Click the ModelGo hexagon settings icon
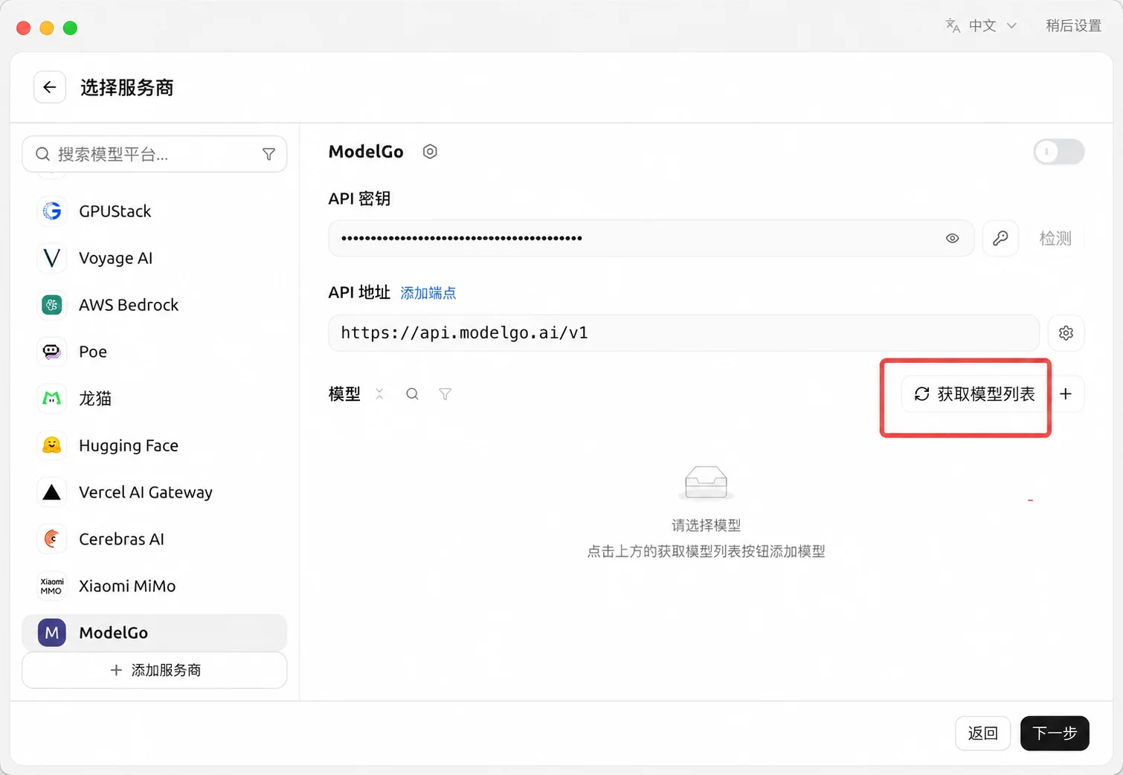The width and height of the screenshot is (1123, 775). coord(430,152)
